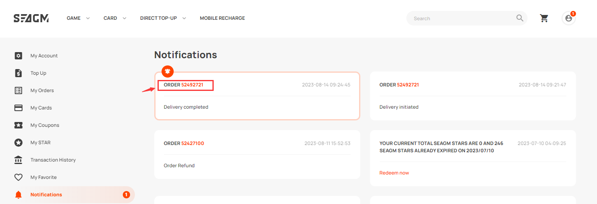
Task: Open MOBILE RECHARGE menu item
Action: 222,18
